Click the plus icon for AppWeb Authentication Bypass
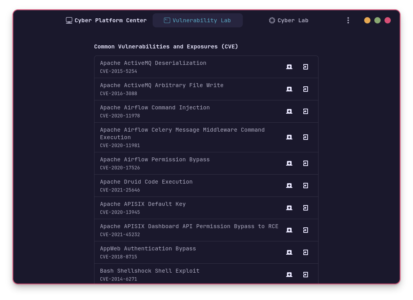The height and width of the screenshot is (300, 413). click(x=289, y=253)
